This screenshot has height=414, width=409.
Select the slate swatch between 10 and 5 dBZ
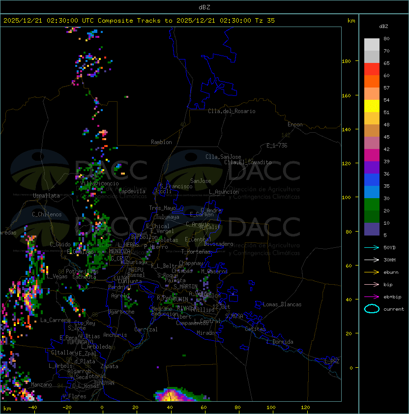click(372, 229)
